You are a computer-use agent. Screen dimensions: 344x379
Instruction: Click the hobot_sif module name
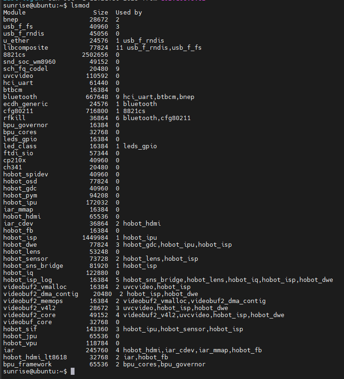pyautogui.click(x=20, y=329)
